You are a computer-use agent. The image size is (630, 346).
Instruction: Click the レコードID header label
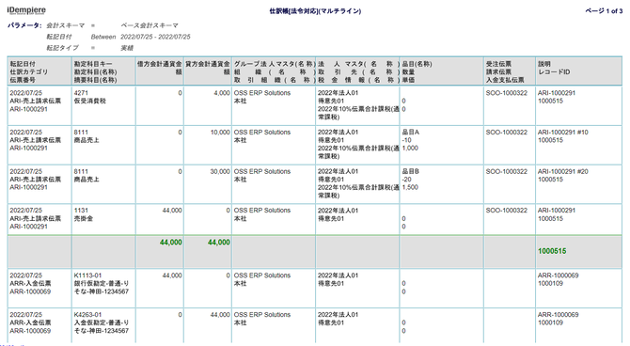click(x=554, y=72)
